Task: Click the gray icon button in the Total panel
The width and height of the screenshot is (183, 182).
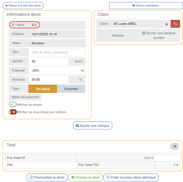Action: click(x=174, y=146)
